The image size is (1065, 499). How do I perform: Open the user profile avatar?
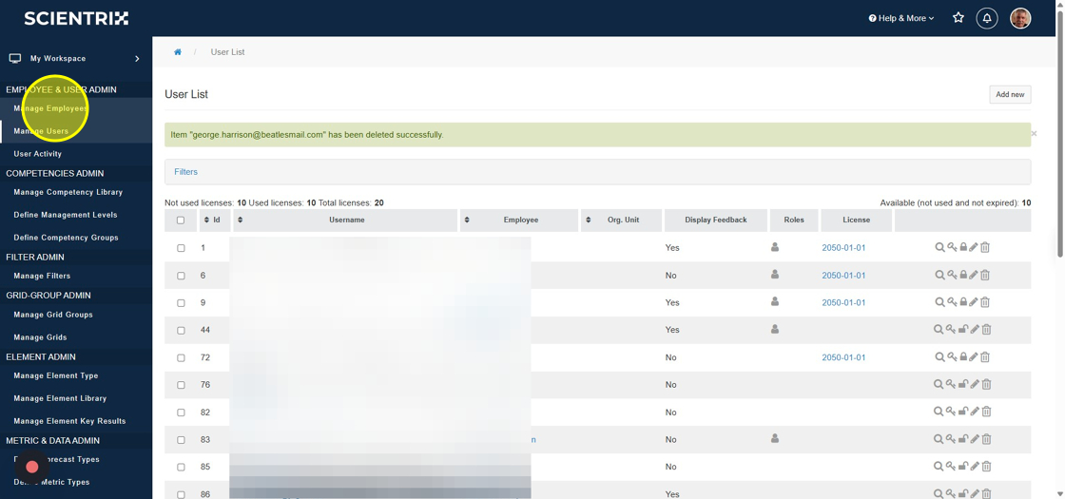click(1020, 18)
